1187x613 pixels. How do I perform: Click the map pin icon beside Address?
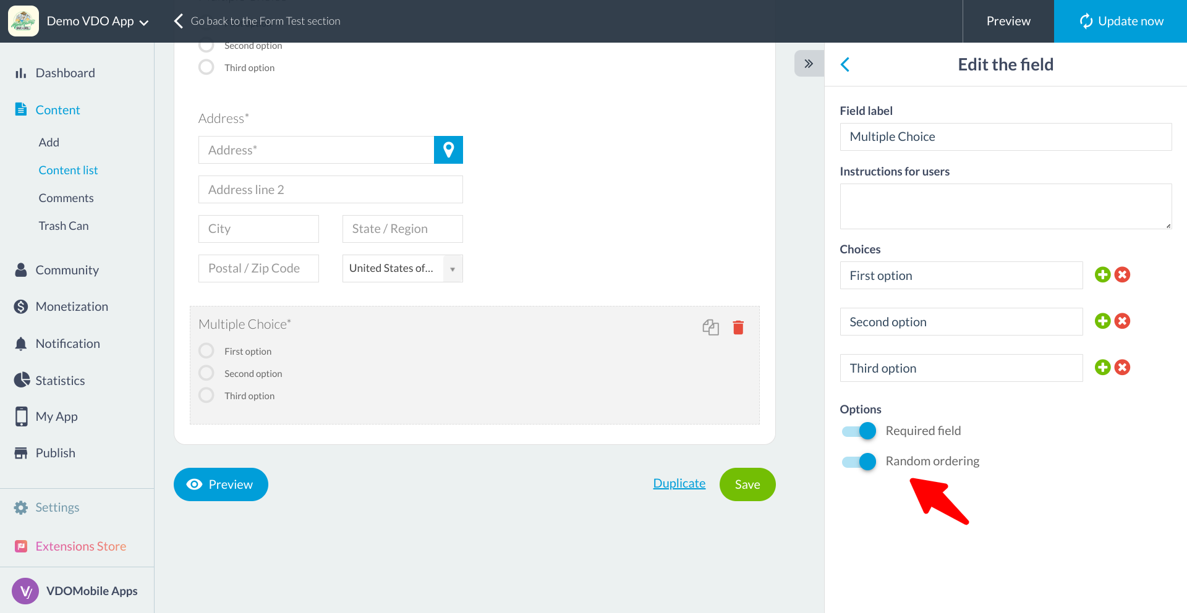(448, 150)
